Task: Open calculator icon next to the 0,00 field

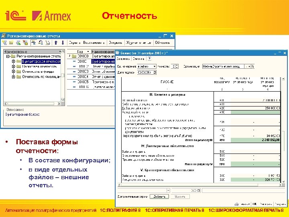Action: (x=199, y=190)
